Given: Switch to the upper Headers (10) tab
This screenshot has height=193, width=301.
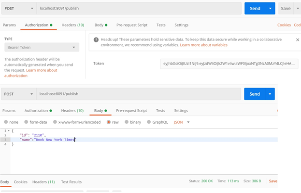Looking at the screenshot, I should coord(72,25).
